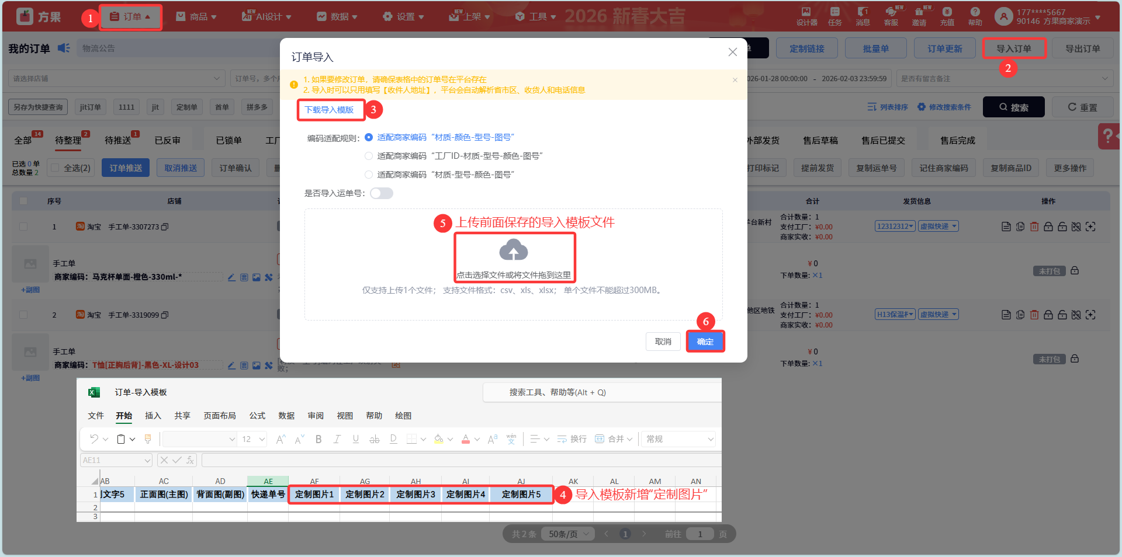Check the 全选(2) checkbox
The image size is (1122, 557).
tap(56, 168)
